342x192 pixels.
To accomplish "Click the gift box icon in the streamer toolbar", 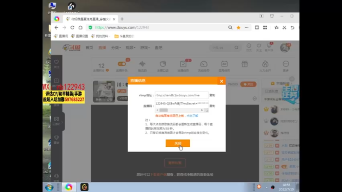I will (245, 64).
